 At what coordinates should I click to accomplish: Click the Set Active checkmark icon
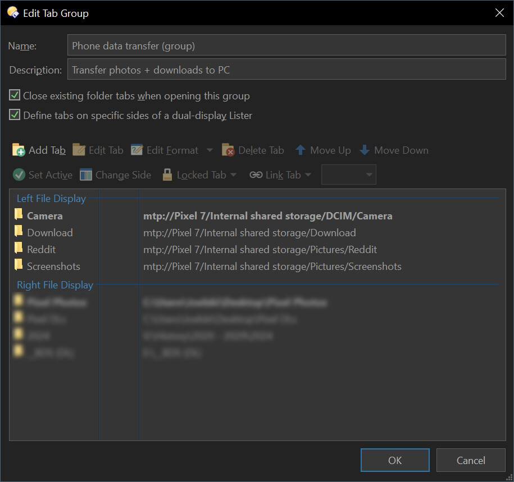tap(19, 175)
